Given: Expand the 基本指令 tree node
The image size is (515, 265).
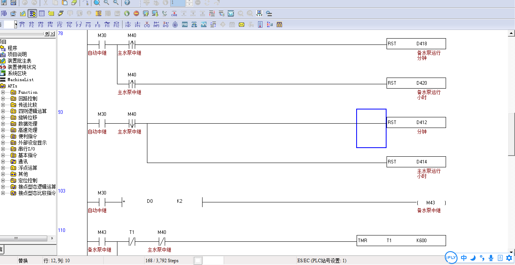Looking at the screenshot, I should click(x=3, y=155).
